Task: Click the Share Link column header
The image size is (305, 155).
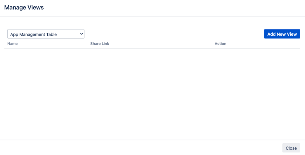Action: click(99, 44)
